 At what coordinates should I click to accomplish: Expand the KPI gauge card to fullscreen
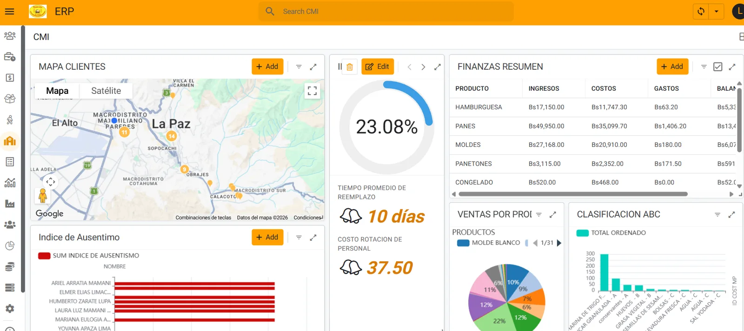(438, 67)
